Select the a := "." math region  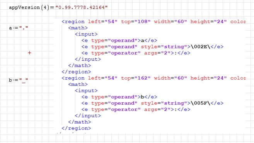[19, 28]
